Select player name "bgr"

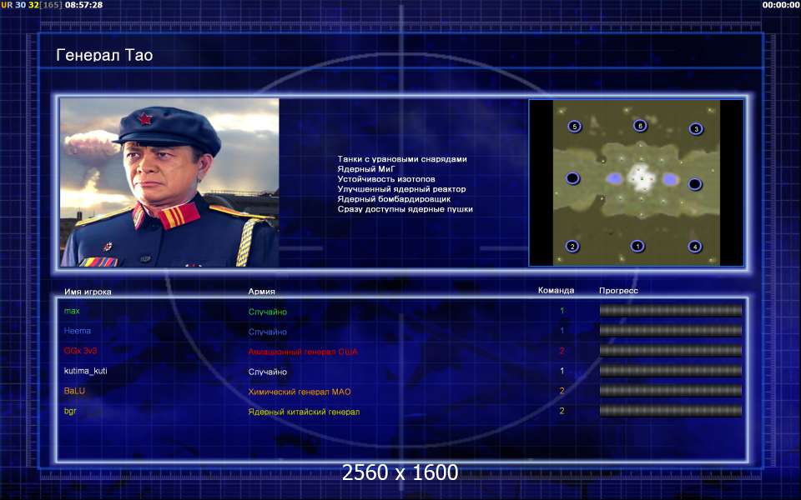coord(70,411)
